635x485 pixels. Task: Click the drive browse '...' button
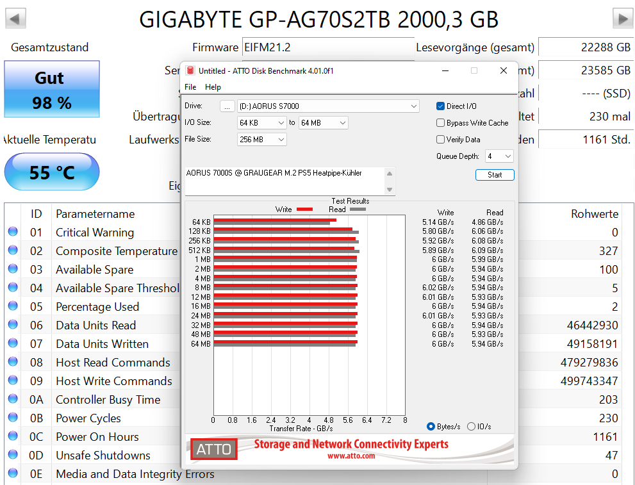click(227, 106)
